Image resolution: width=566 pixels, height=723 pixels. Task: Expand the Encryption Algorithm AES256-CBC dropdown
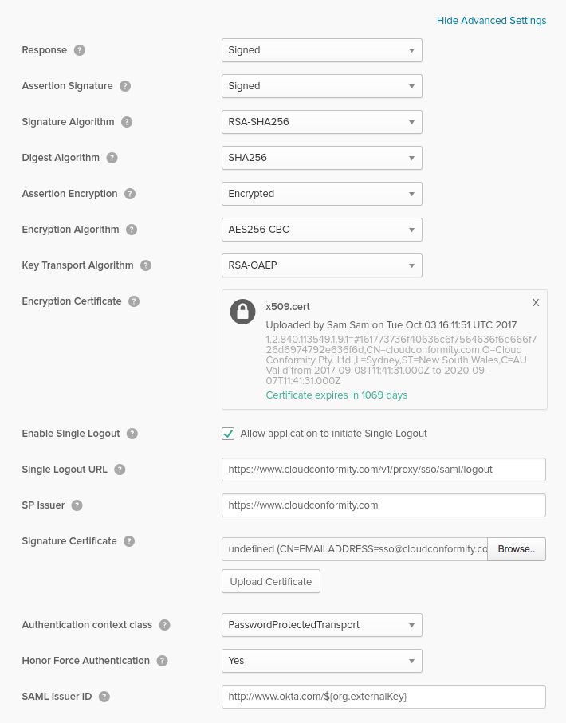(x=321, y=230)
